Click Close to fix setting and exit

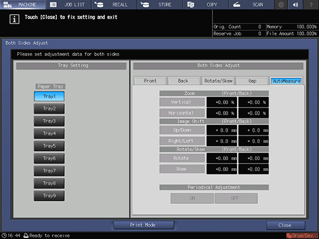pos(286,225)
